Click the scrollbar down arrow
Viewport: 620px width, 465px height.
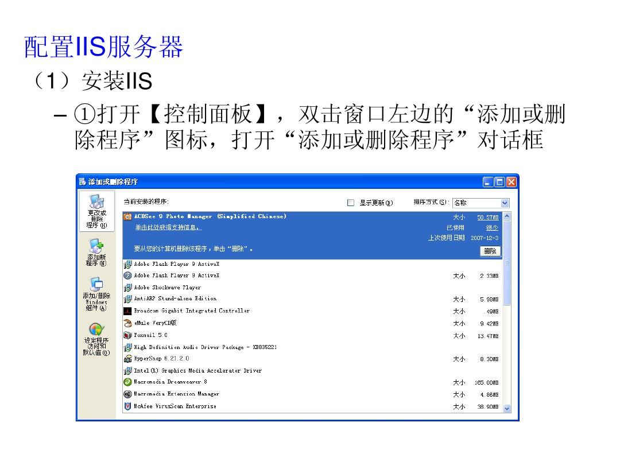tap(507, 409)
